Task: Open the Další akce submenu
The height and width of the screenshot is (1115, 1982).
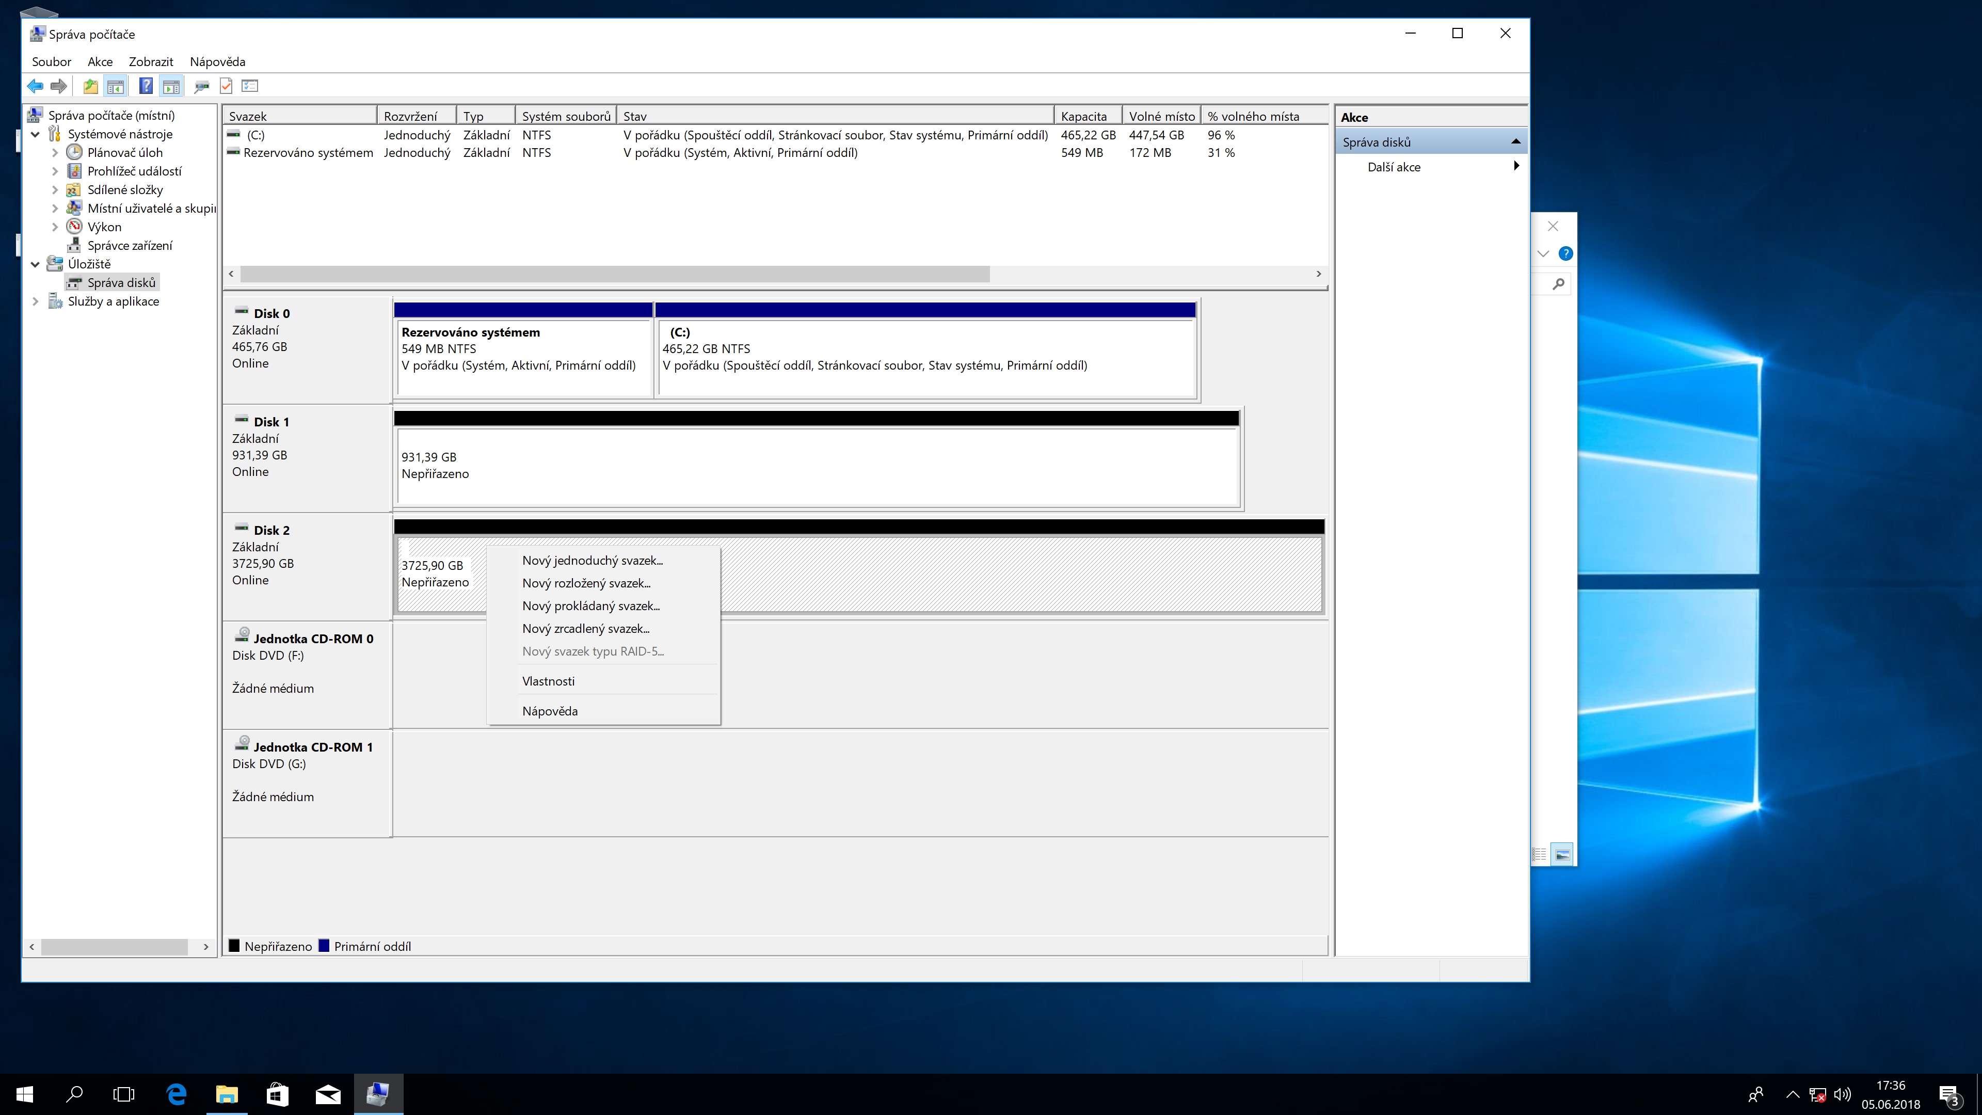Action: 1394,167
